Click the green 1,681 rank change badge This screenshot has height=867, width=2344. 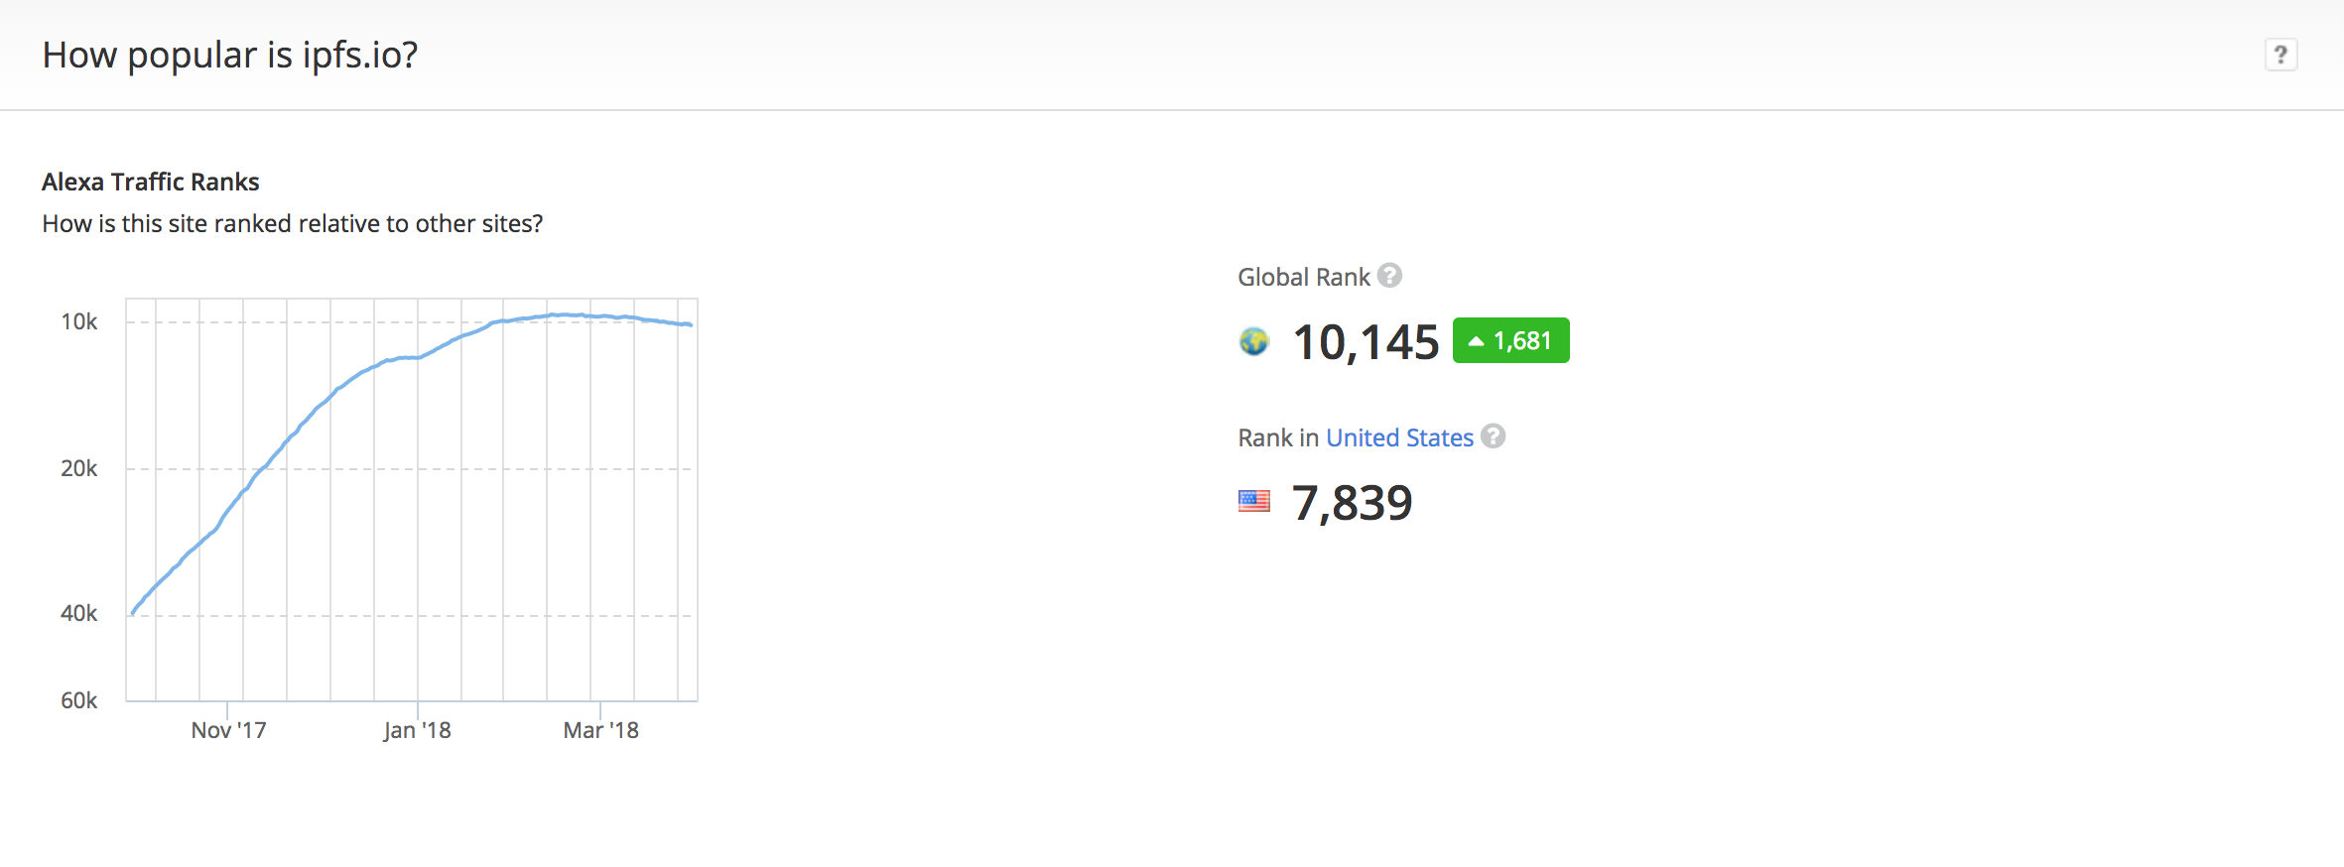click(1510, 340)
